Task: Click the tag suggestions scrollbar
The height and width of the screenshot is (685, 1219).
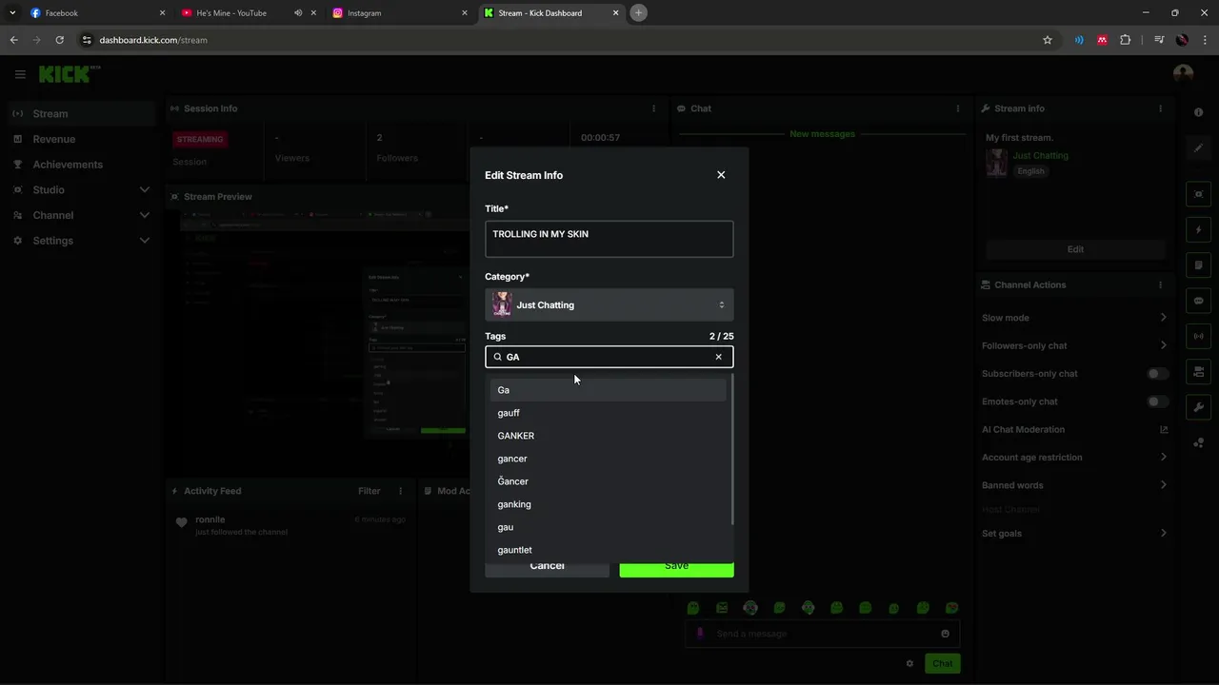Action: pos(731,449)
